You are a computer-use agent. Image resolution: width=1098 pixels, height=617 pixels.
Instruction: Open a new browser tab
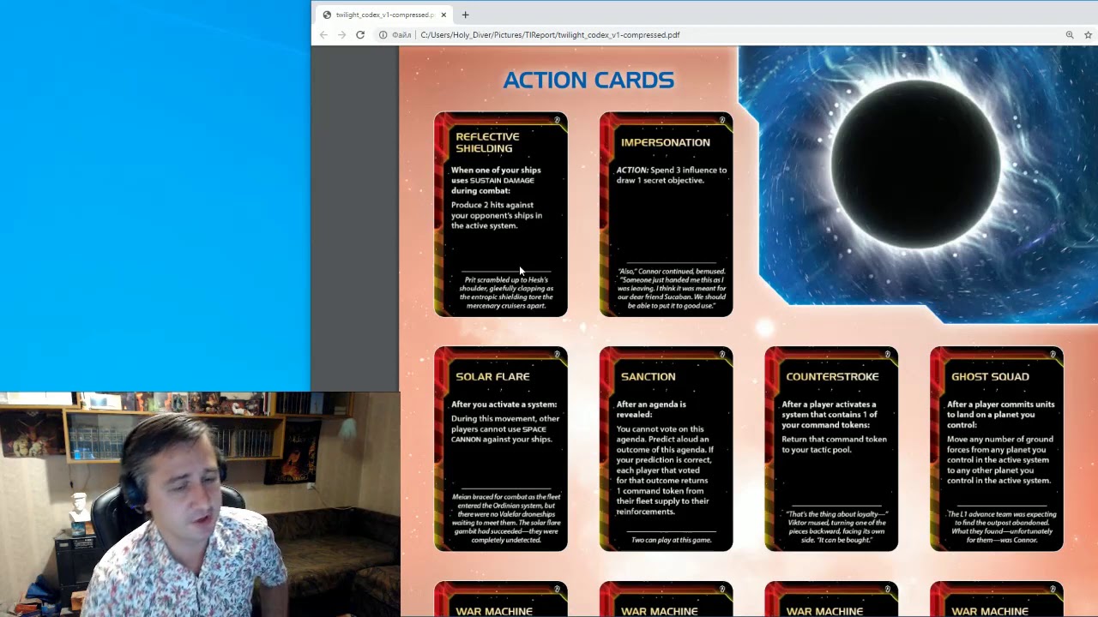(x=465, y=15)
